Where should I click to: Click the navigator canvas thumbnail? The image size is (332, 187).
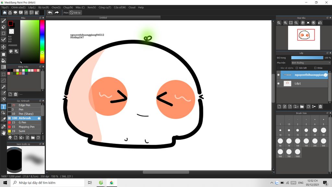pyautogui.click(x=304, y=38)
